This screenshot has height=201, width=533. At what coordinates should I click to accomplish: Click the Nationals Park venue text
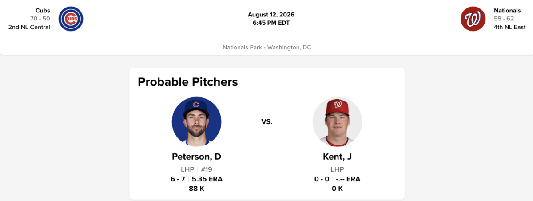(242, 47)
